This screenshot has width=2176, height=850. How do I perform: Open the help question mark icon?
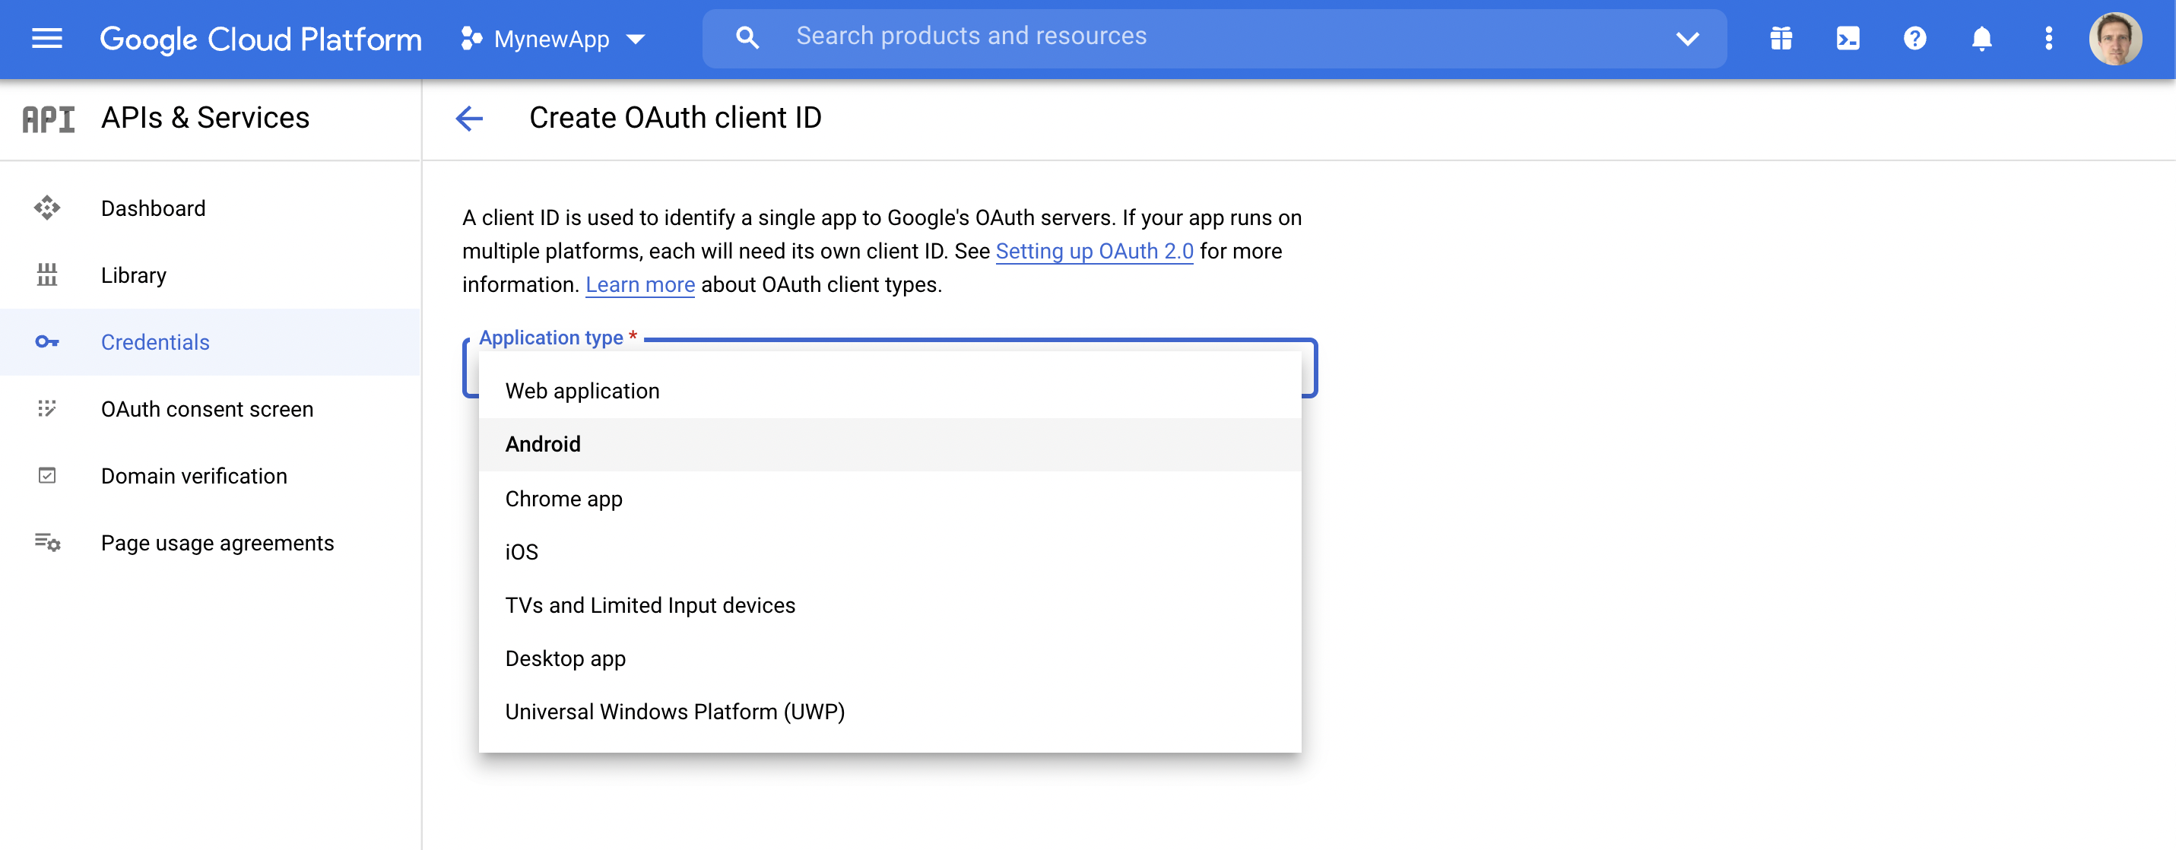click(x=1914, y=39)
